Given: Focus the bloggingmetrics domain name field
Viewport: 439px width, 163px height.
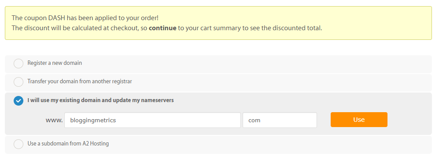Looking at the screenshot, I should [153, 120].
